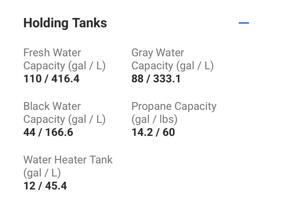Click the 88 gallon gray water value
Image resolution: width=283 pixels, height=202 pixels.
[137, 79]
